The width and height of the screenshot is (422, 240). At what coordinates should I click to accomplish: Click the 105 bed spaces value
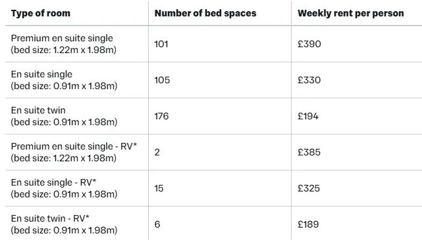pos(162,80)
